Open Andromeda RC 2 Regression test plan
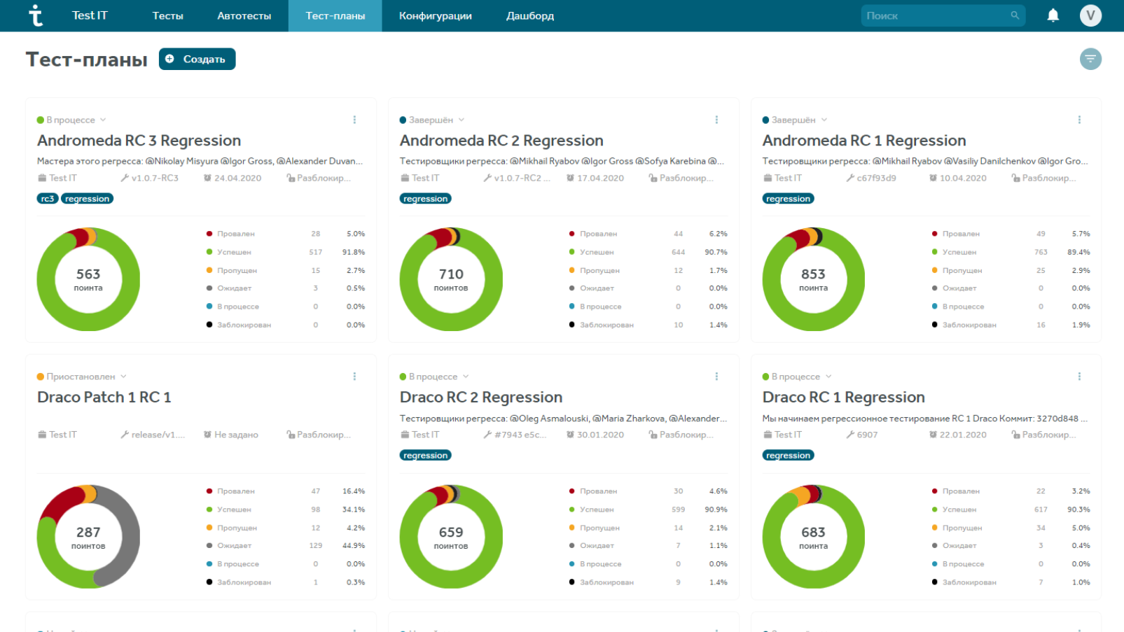 (501, 141)
